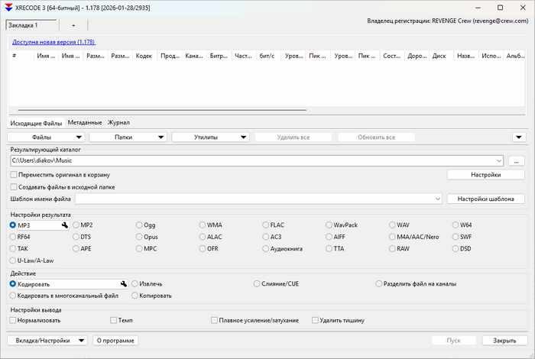Viewport: 535px width, 359px height.
Task: Select the FLAC output format
Action: click(x=267, y=225)
